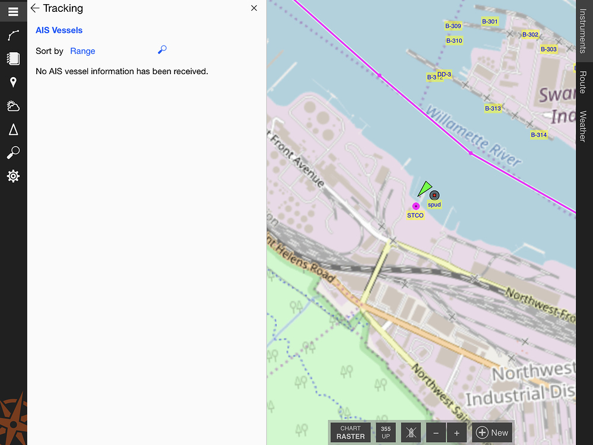
Task: Expand the Instruments panel
Action: (x=584, y=31)
